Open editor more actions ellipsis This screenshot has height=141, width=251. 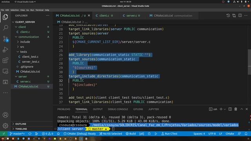pyautogui.click(x=246, y=16)
